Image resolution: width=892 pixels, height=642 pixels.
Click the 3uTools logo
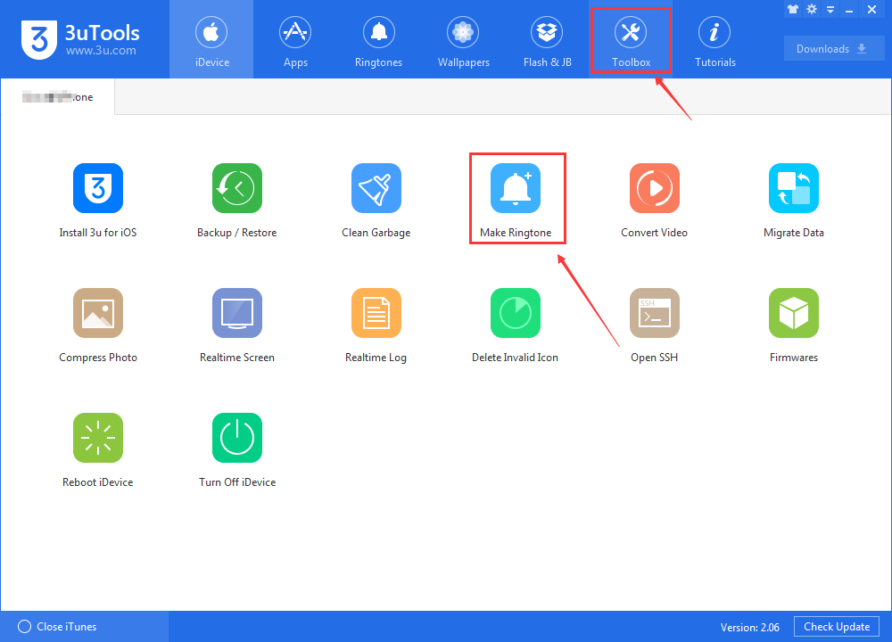click(x=80, y=40)
